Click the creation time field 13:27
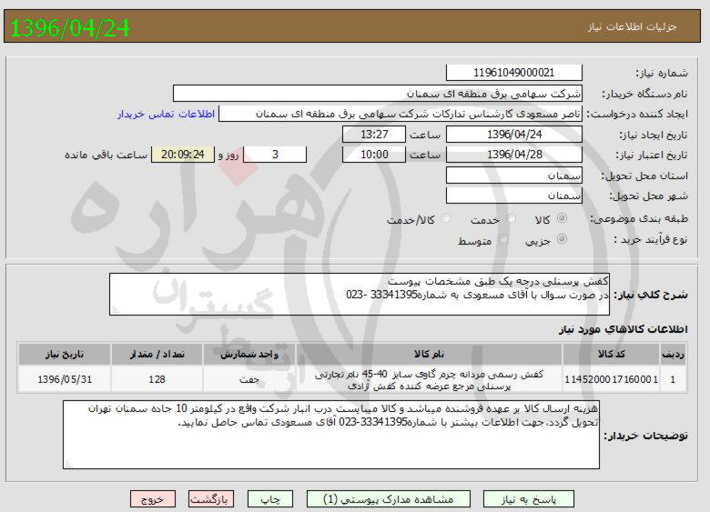The height and width of the screenshot is (512, 710). click(374, 135)
